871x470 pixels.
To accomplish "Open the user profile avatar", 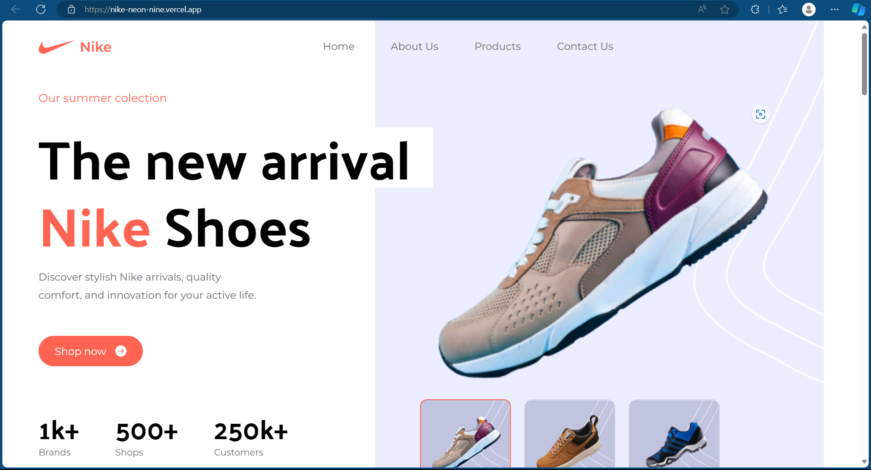I will [x=809, y=9].
